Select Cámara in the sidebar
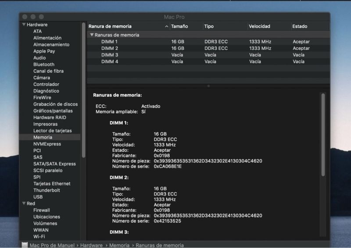 [42, 78]
